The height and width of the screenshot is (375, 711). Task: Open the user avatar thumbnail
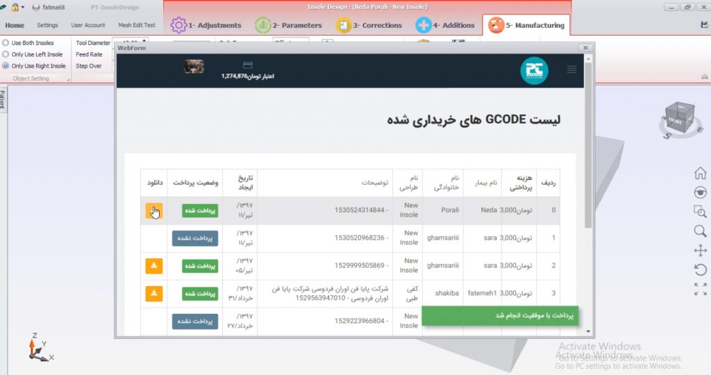coord(194,67)
